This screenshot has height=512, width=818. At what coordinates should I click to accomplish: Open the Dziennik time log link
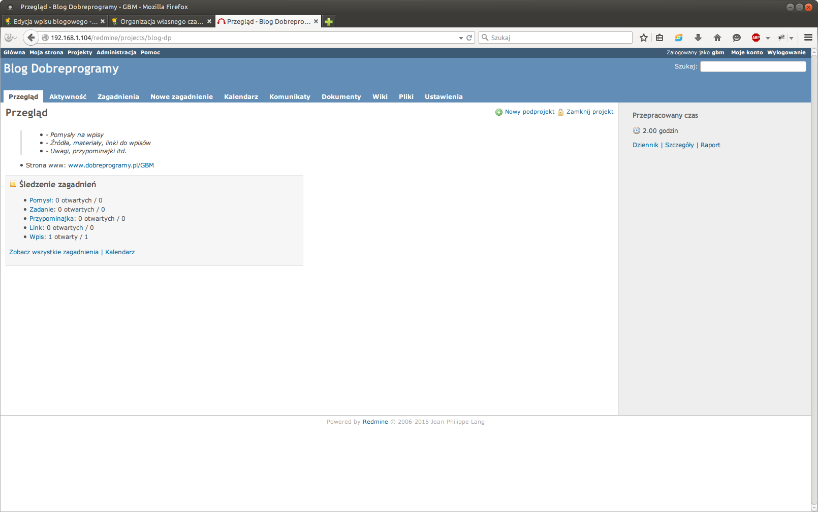point(645,145)
